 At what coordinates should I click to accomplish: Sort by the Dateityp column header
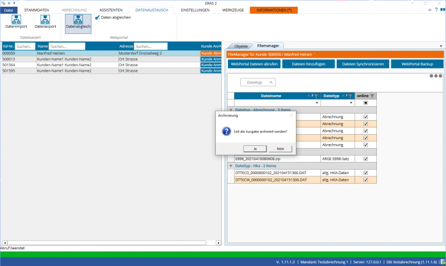click(331, 96)
